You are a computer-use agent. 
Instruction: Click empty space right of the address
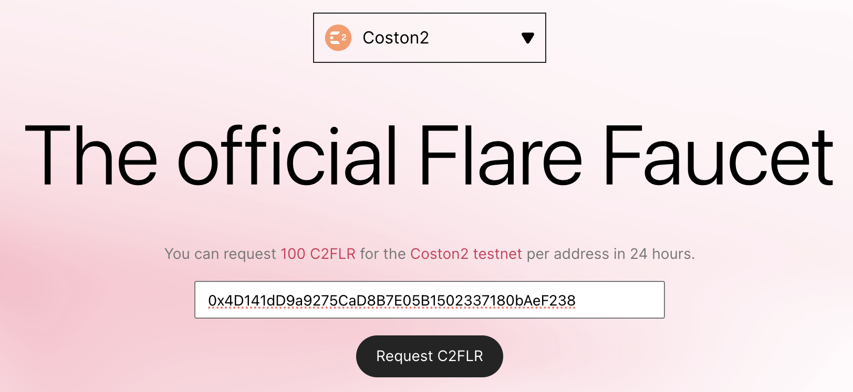[x=620, y=300]
